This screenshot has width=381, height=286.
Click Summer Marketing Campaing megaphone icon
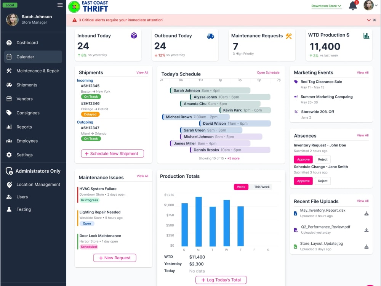coord(296,97)
